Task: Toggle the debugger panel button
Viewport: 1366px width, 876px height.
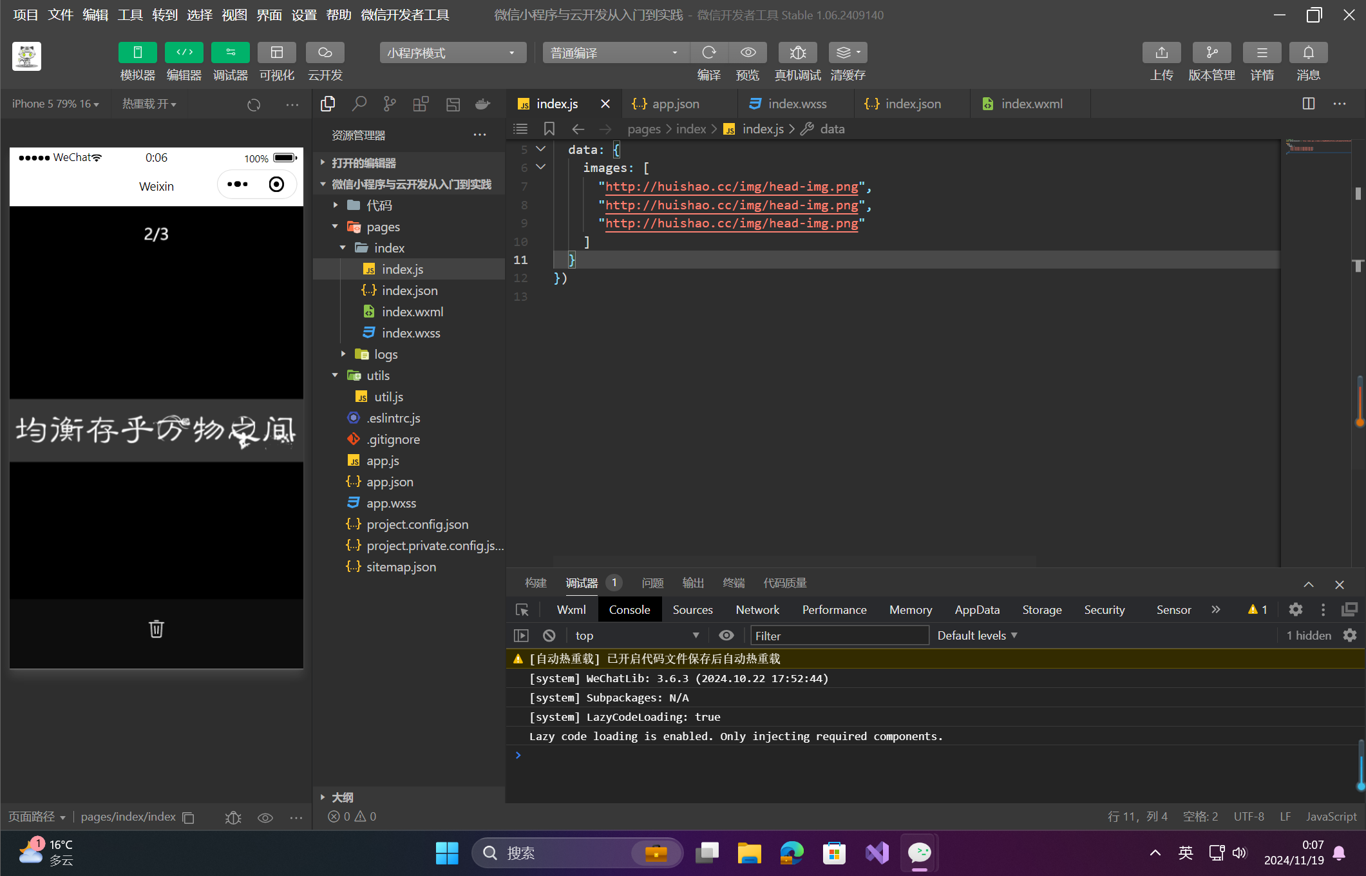Action: pyautogui.click(x=230, y=53)
